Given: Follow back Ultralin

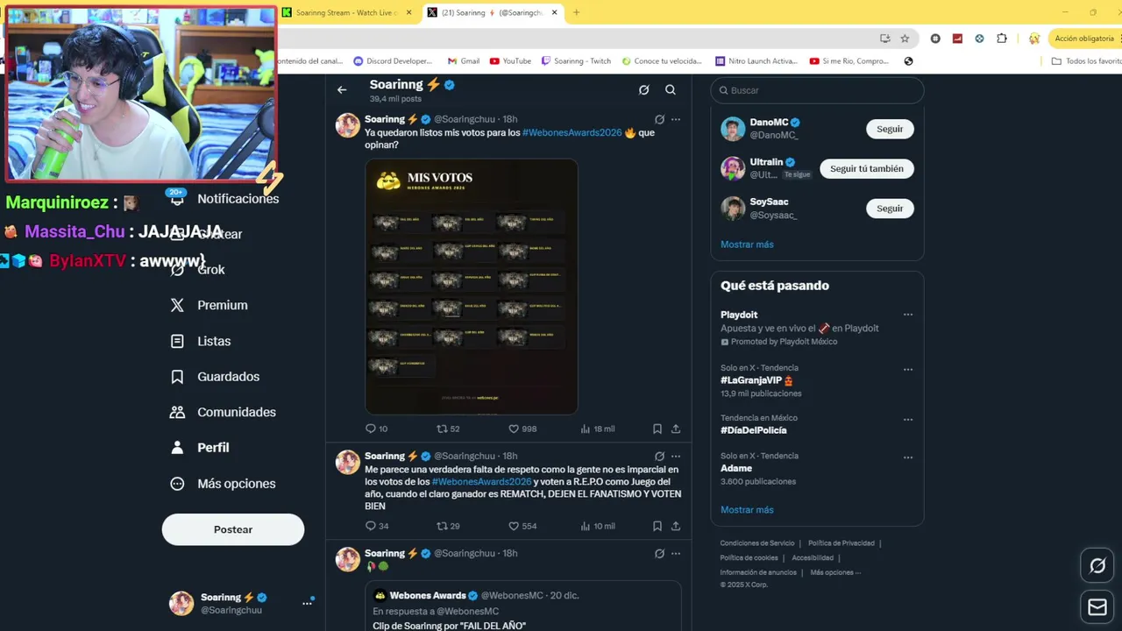Looking at the screenshot, I should pos(867,168).
